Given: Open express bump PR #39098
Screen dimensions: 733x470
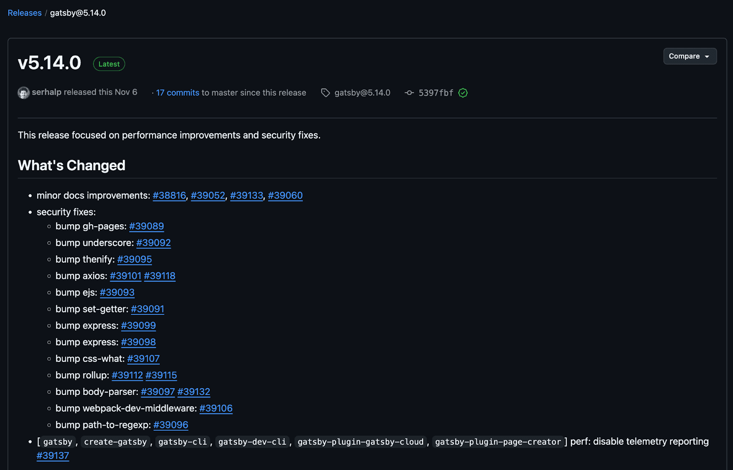Looking at the screenshot, I should click(x=138, y=342).
